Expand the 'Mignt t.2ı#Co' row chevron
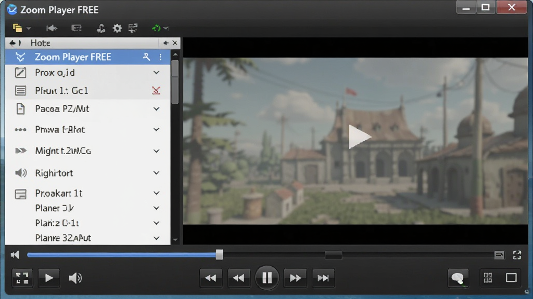The height and width of the screenshot is (299, 533). point(156,151)
